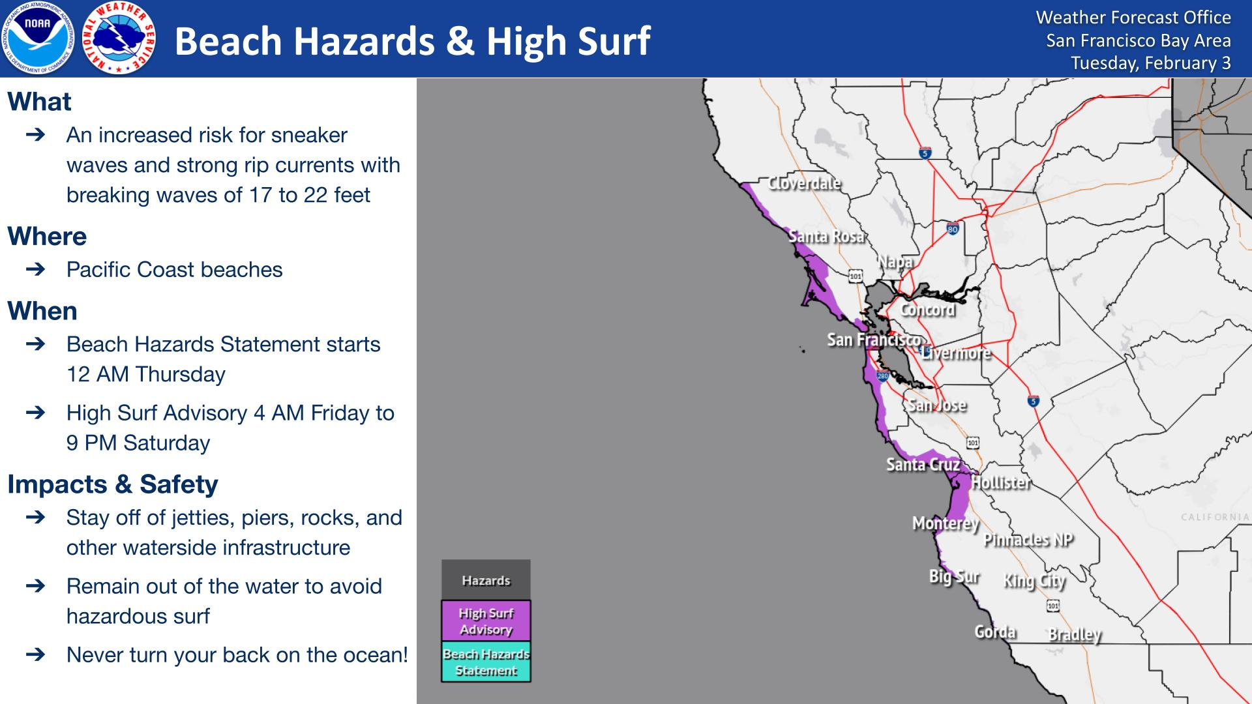Select the Santa Cruz map label
The image size is (1252, 704).
923,464
